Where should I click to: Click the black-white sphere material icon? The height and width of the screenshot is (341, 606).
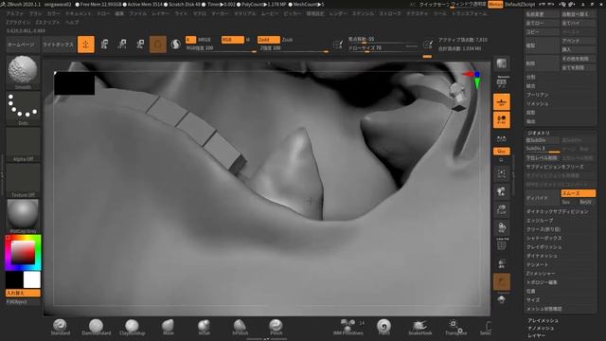coord(175,45)
